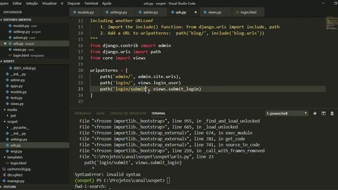Click the Explorador sidebar header
The image size is (338, 190).
click(x=13, y=12)
